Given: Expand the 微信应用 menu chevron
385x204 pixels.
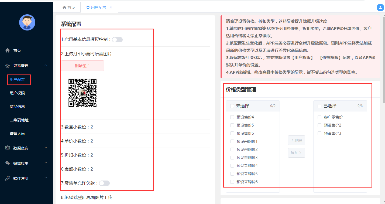Looking at the screenshot, I should [46, 163].
